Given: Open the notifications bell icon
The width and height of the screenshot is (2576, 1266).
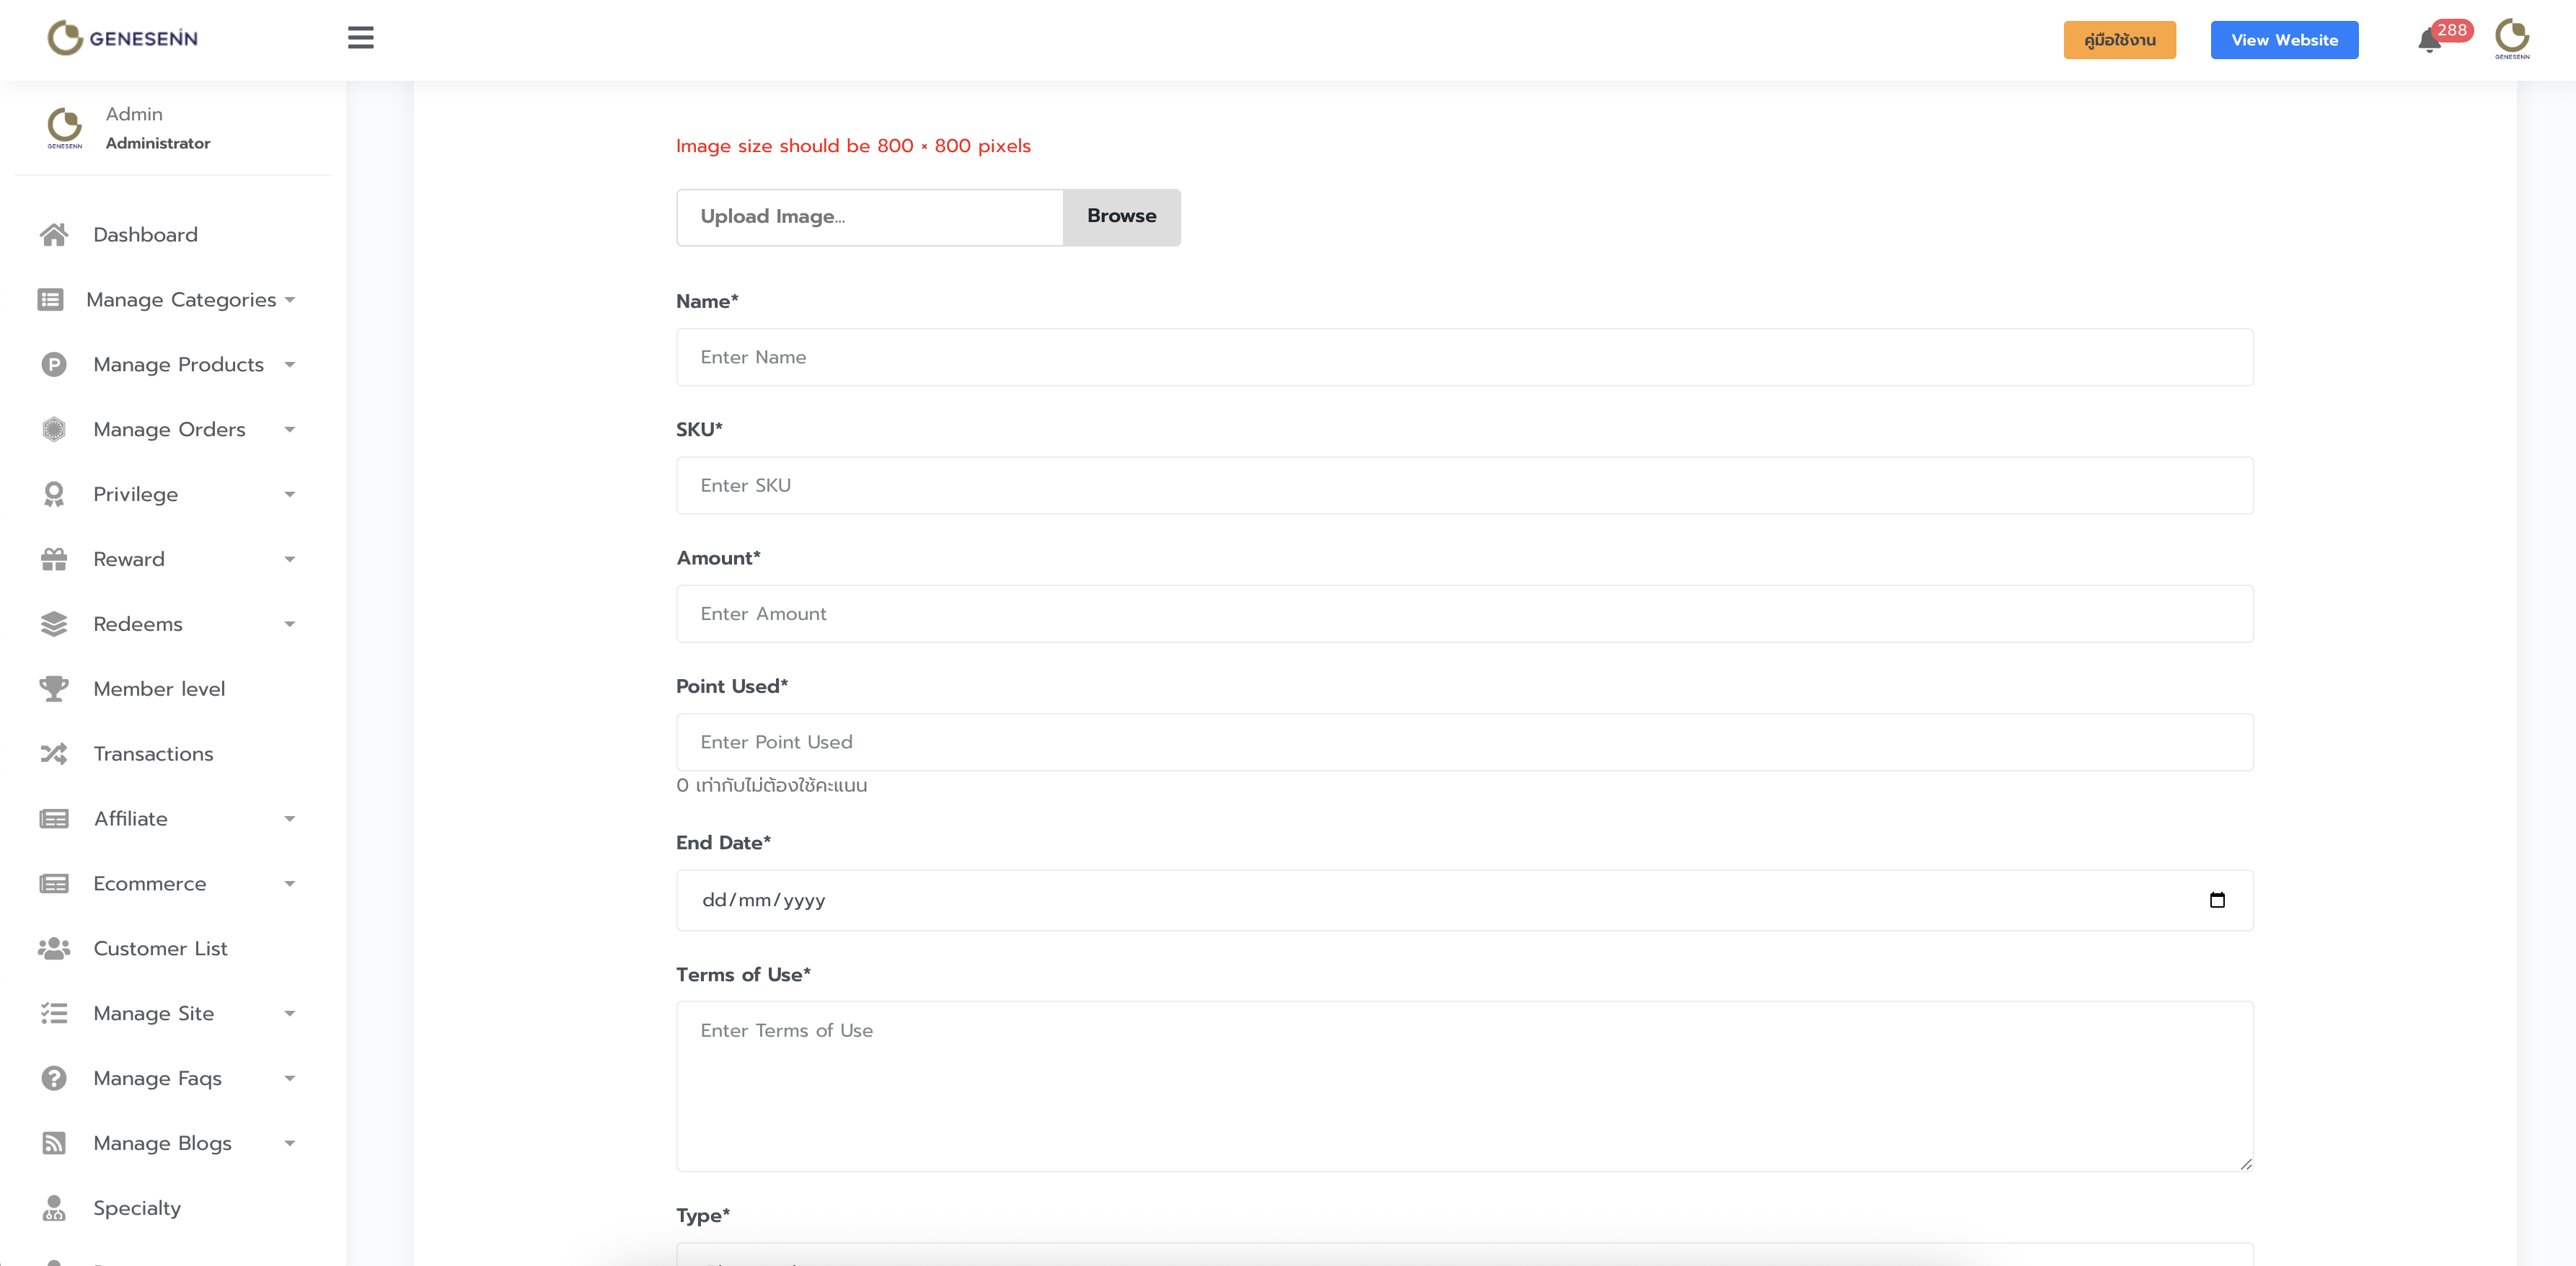Looking at the screenshot, I should 2429,41.
